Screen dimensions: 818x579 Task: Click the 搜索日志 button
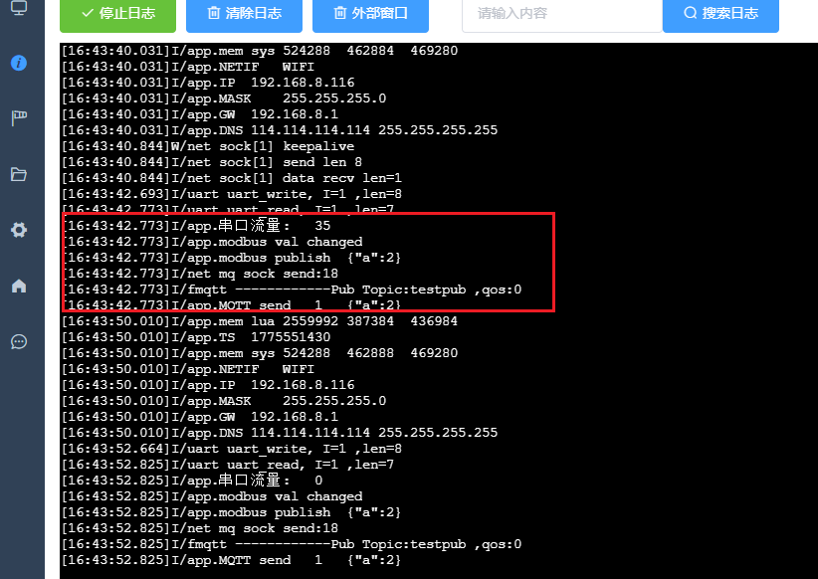point(720,14)
